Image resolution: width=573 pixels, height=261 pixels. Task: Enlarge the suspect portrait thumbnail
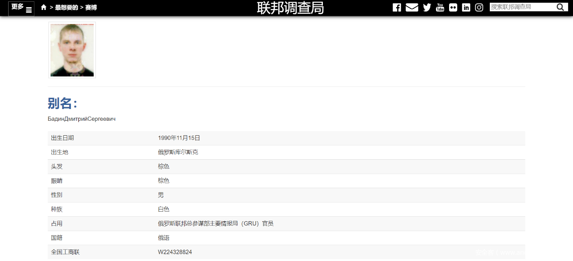[x=72, y=50]
